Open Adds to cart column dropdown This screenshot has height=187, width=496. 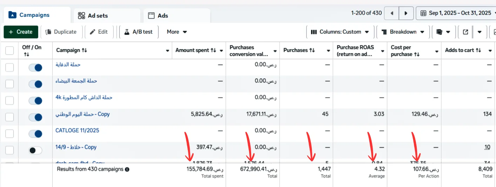490,51
